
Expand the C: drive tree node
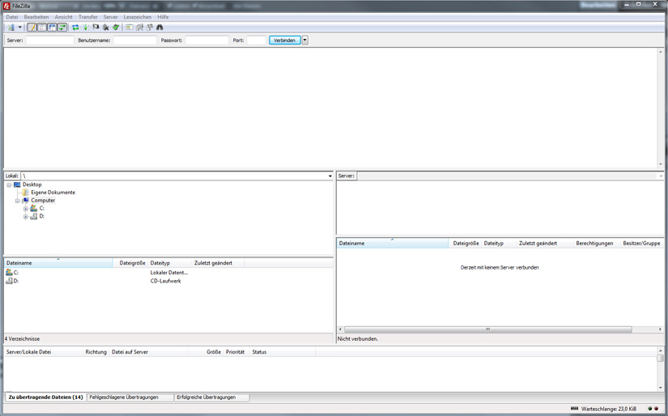click(x=26, y=209)
